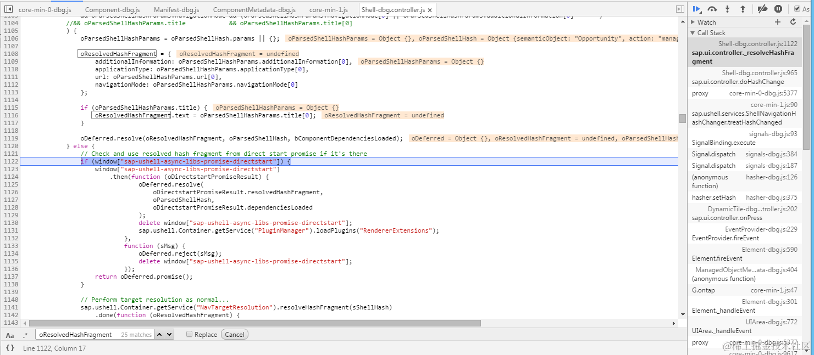This screenshot has height=355, width=814.
Task: Step over the next function call
Action: (712, 9)
